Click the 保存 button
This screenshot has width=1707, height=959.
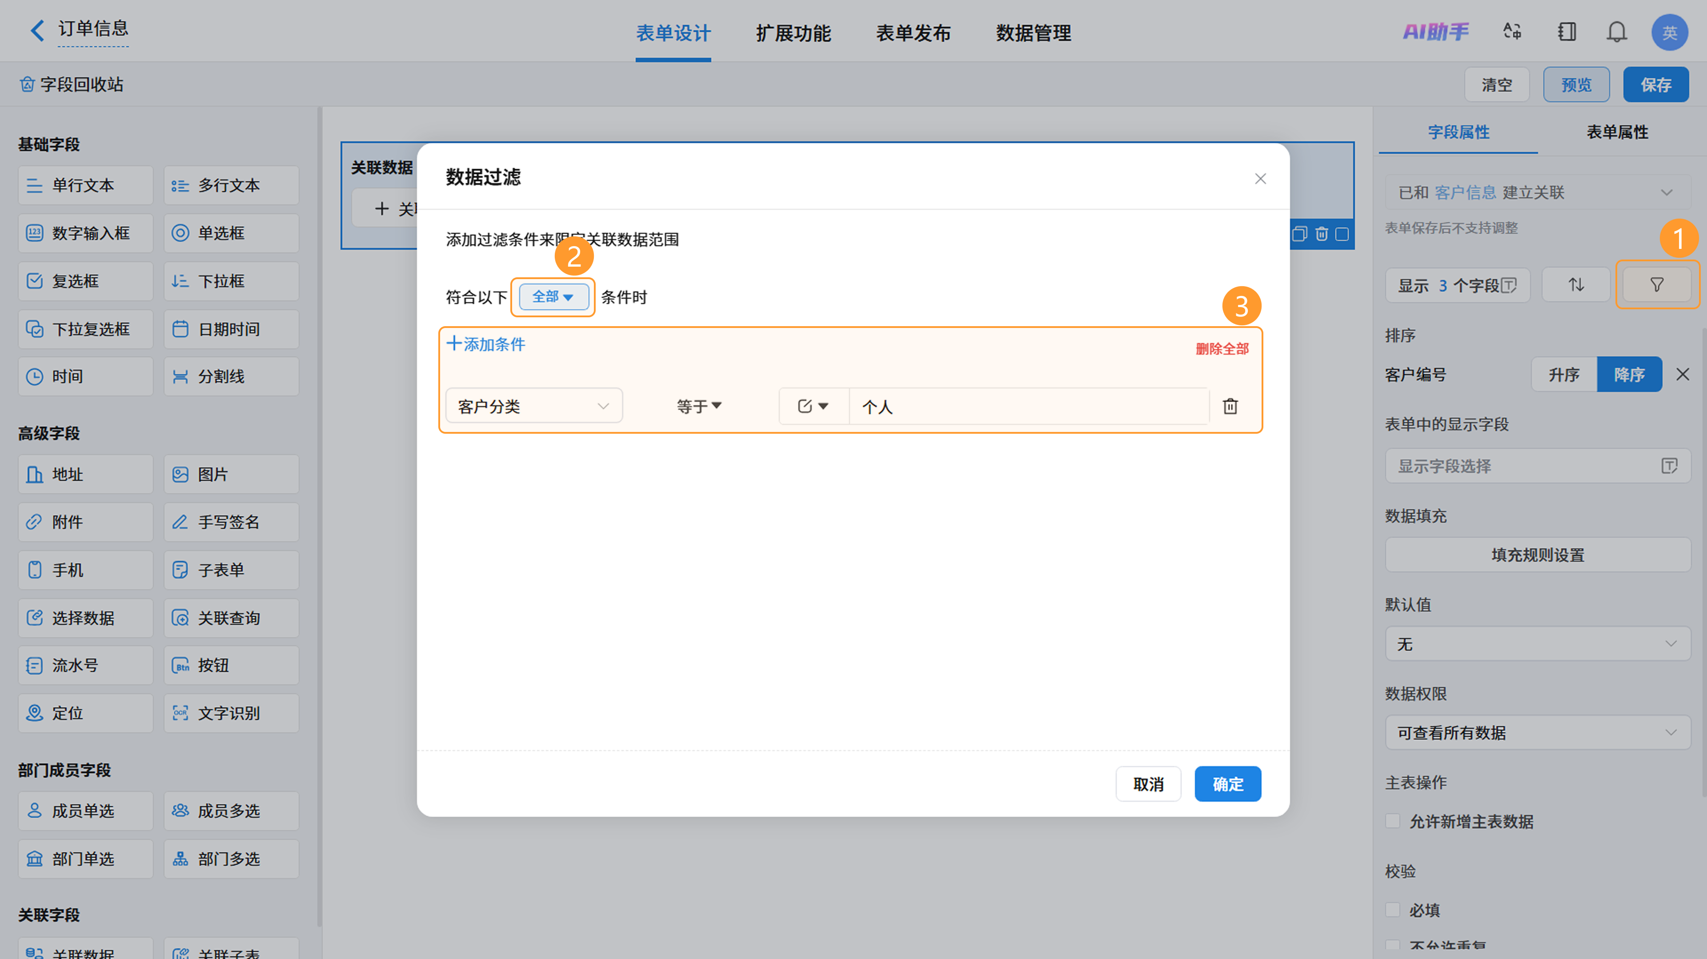(x=1656, y=84)
